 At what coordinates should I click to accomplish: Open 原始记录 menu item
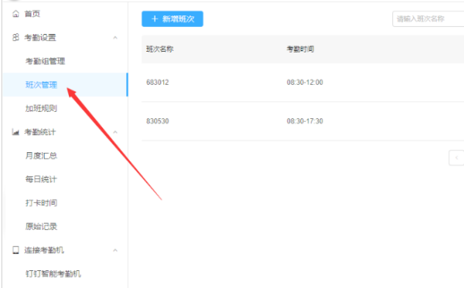41,226
